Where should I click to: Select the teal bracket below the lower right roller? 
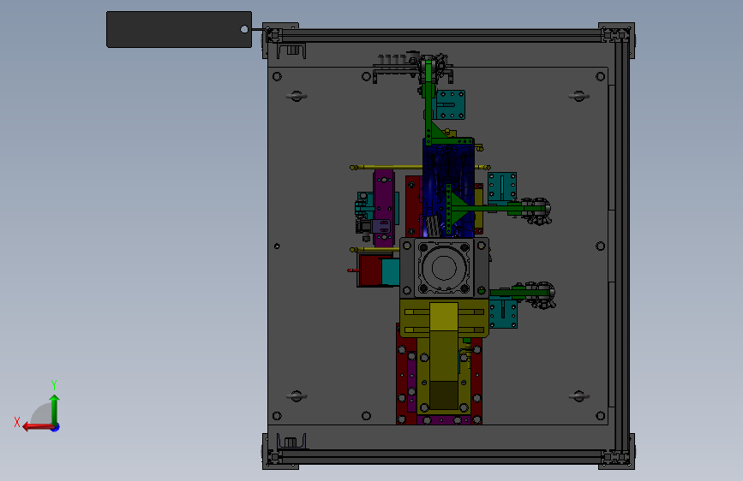click(x=503, y=313)
